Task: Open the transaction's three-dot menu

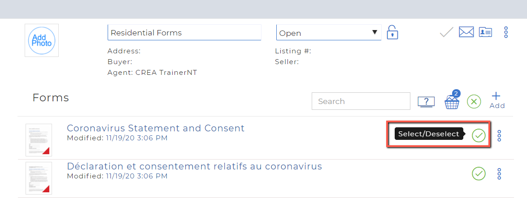Action: (506, 32)
